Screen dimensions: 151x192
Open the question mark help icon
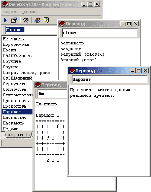(x=46, y=20)
